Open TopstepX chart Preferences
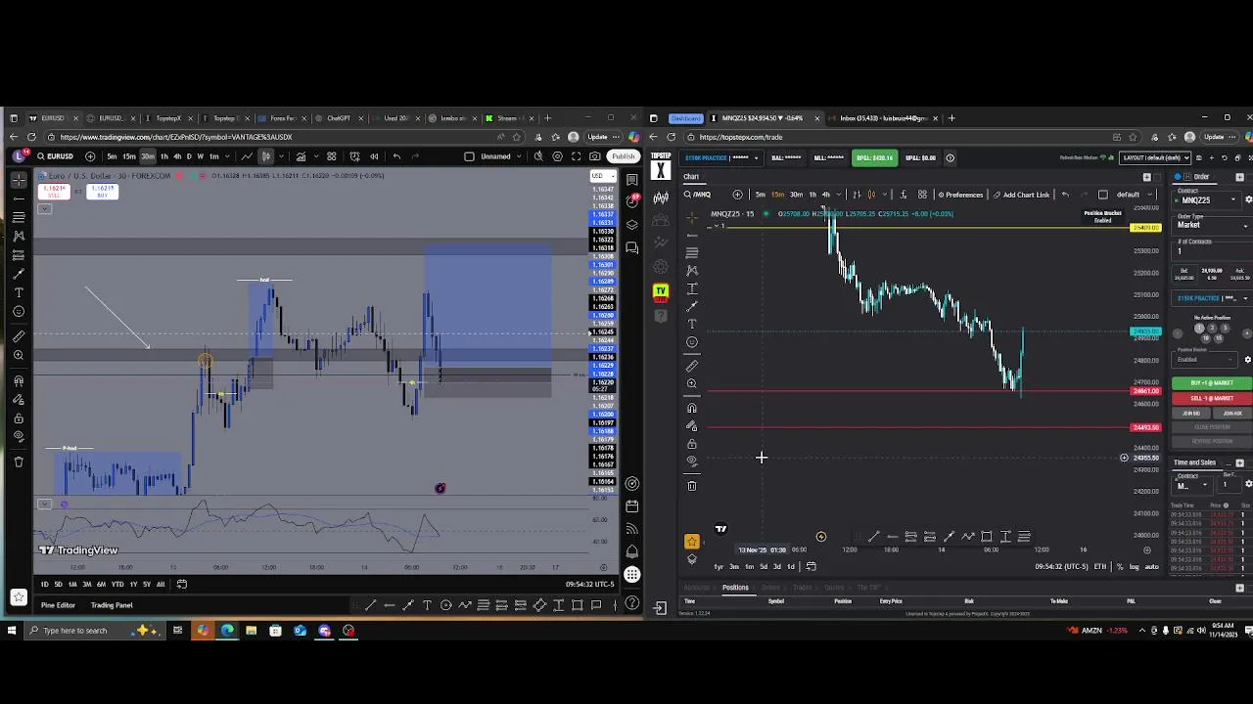Image resolution: width=1253 pixels, height=704 pixels. pos(960,195)
